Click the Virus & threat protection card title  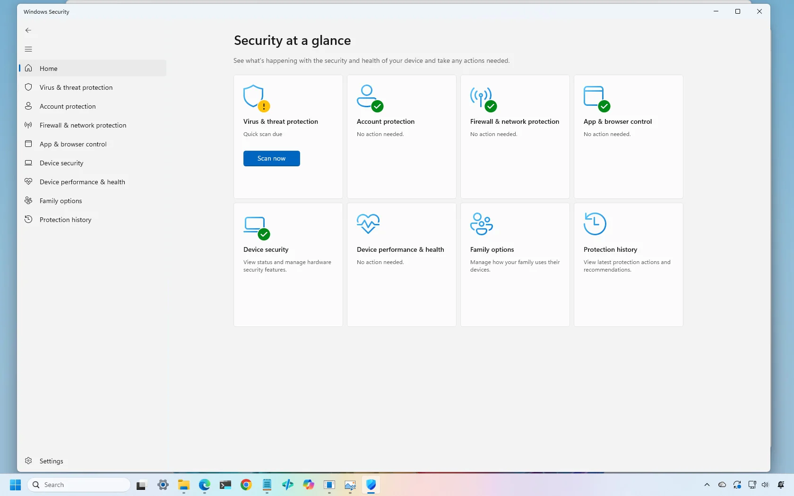click(281, 121)
